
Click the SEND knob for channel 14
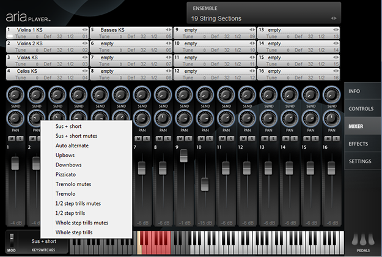pos(290,95)
